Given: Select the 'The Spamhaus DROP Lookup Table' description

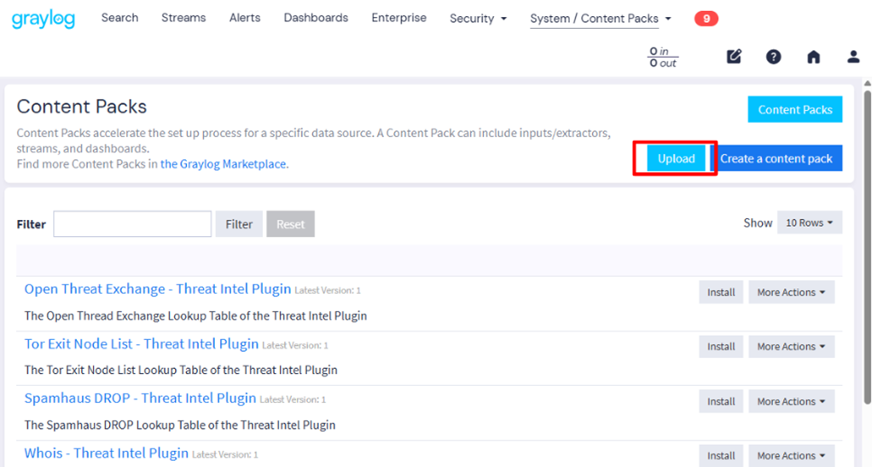Looking at the screenshot, I should [180, 424].
